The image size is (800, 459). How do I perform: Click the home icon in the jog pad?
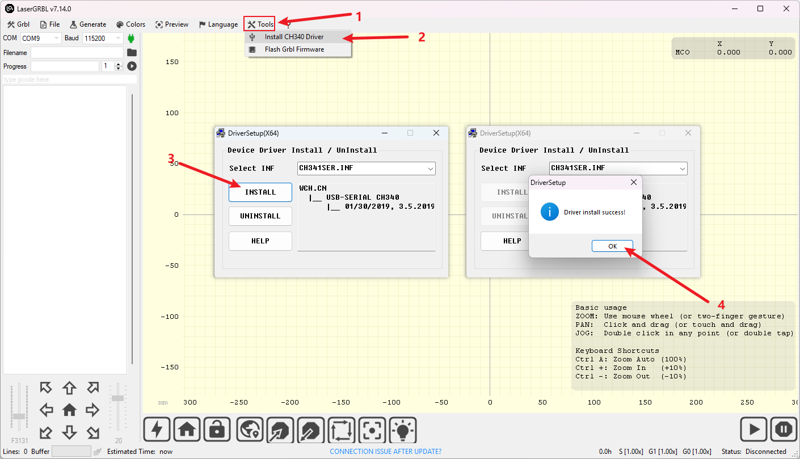tap(69, 410)
